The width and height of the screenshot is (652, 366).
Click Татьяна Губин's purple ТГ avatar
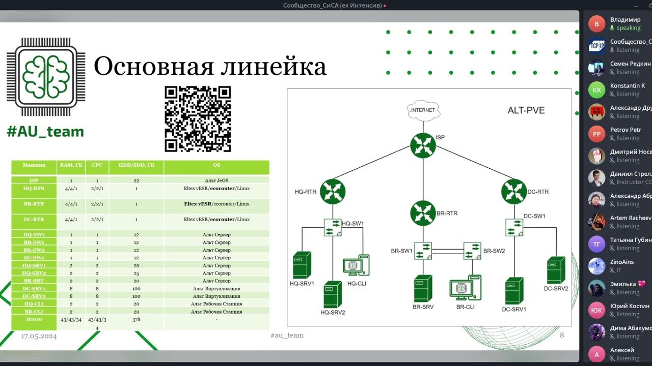pyautogui.click(x=596, y=244)
